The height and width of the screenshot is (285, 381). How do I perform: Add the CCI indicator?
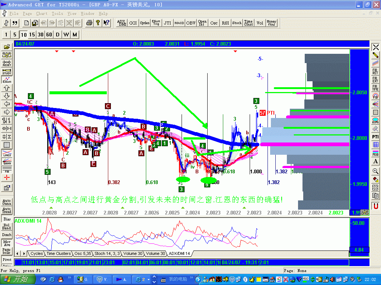coord(133,23)
